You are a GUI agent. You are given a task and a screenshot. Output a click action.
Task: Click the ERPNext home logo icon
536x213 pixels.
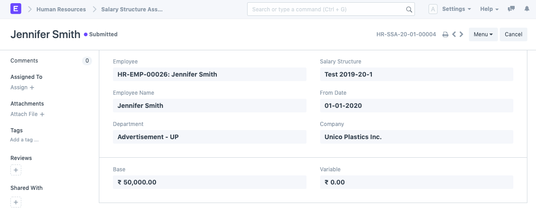click(x=15, y=9)
